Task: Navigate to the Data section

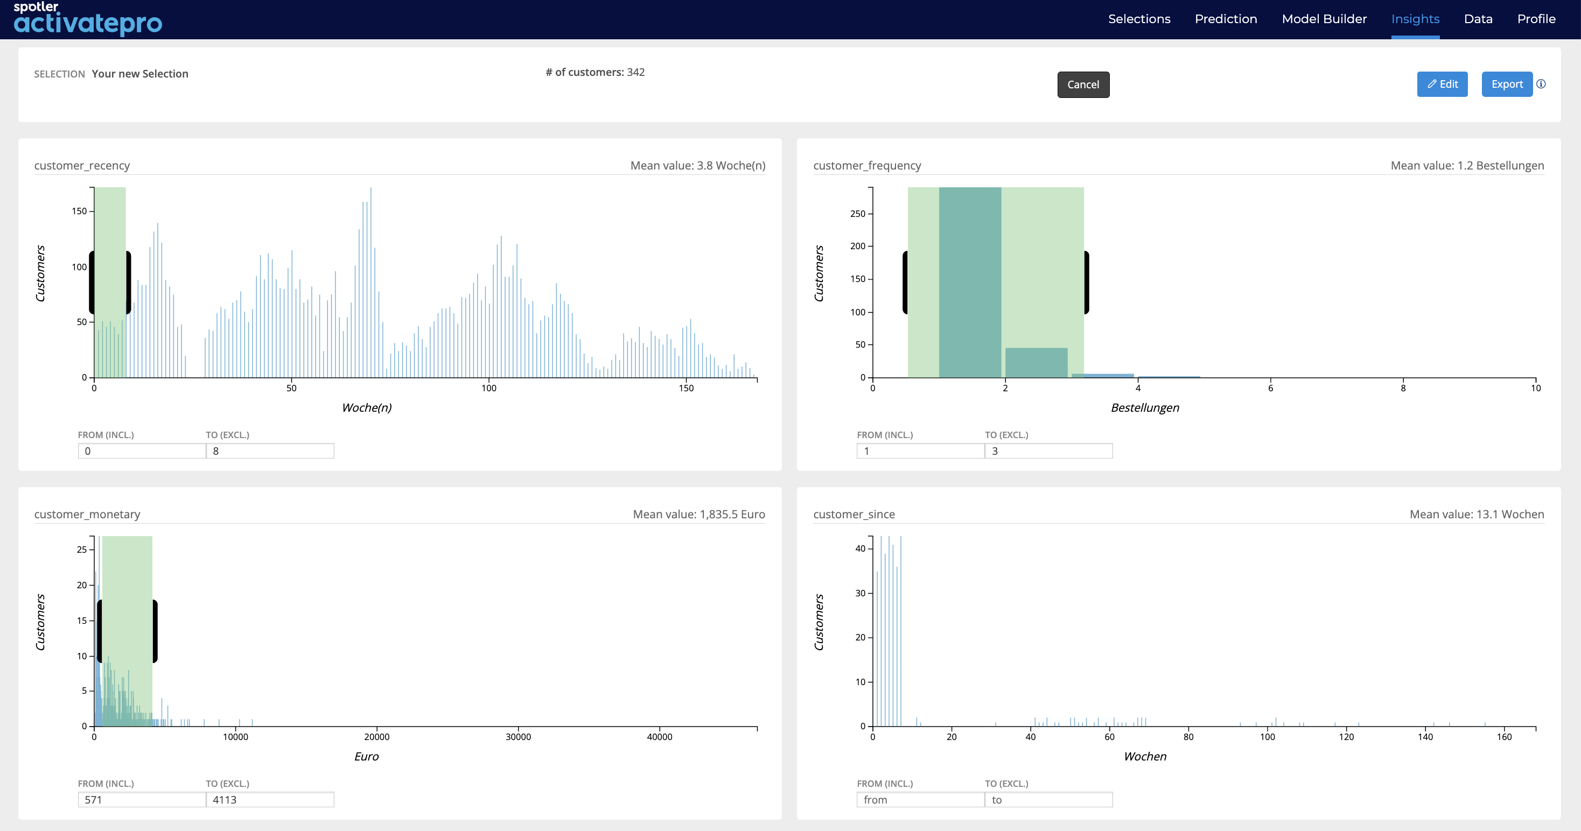Action: (x=1478, y=19)
